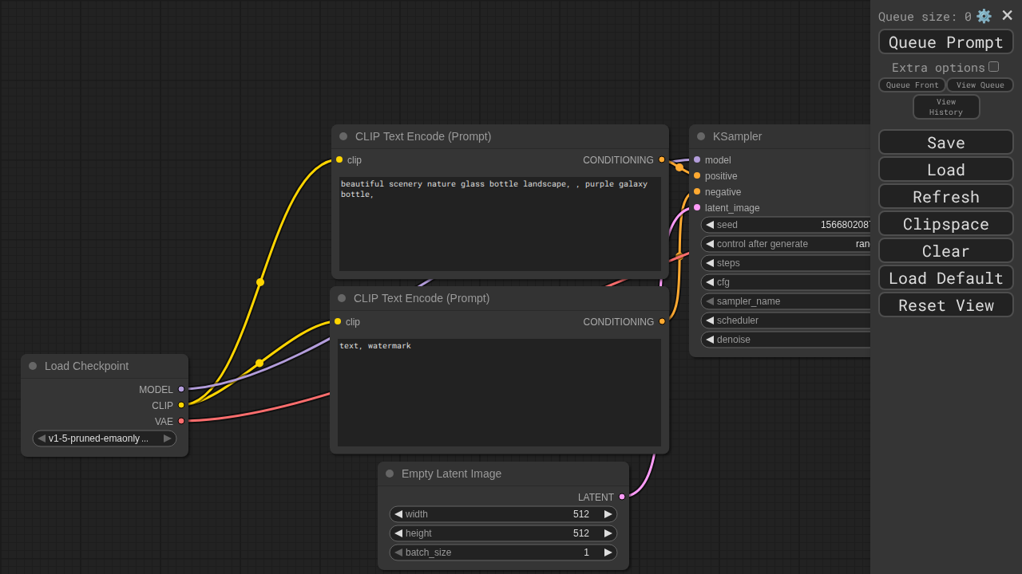Click the MODEL output connector on Load Checkpoint
The height and width of the screenshot is (574, 1022).
point(181,389)
